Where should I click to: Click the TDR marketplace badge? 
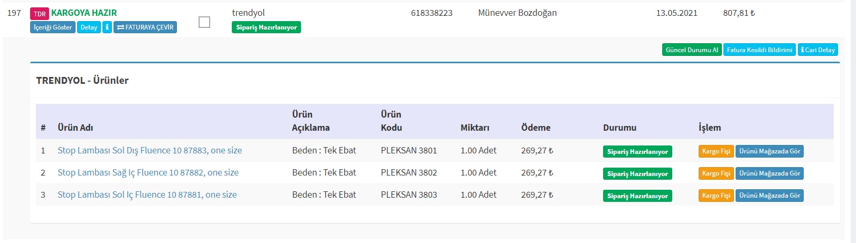(x=40, y=14)
